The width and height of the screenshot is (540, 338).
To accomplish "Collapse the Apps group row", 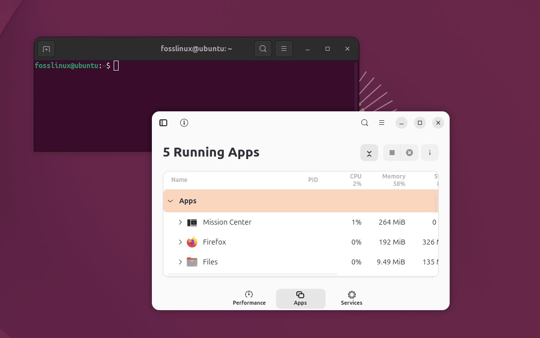I will coord(170,201).
